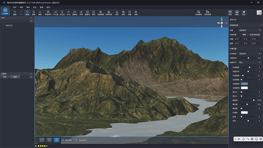Open the 摄像机 (Camera) tool
The image size is (263, 148).
point(75,13)
